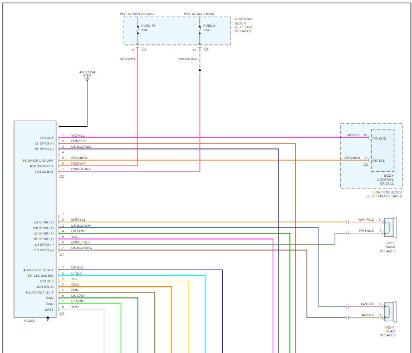Click the FUSE 14 label
412x353 pixels.
click(148, 26)
